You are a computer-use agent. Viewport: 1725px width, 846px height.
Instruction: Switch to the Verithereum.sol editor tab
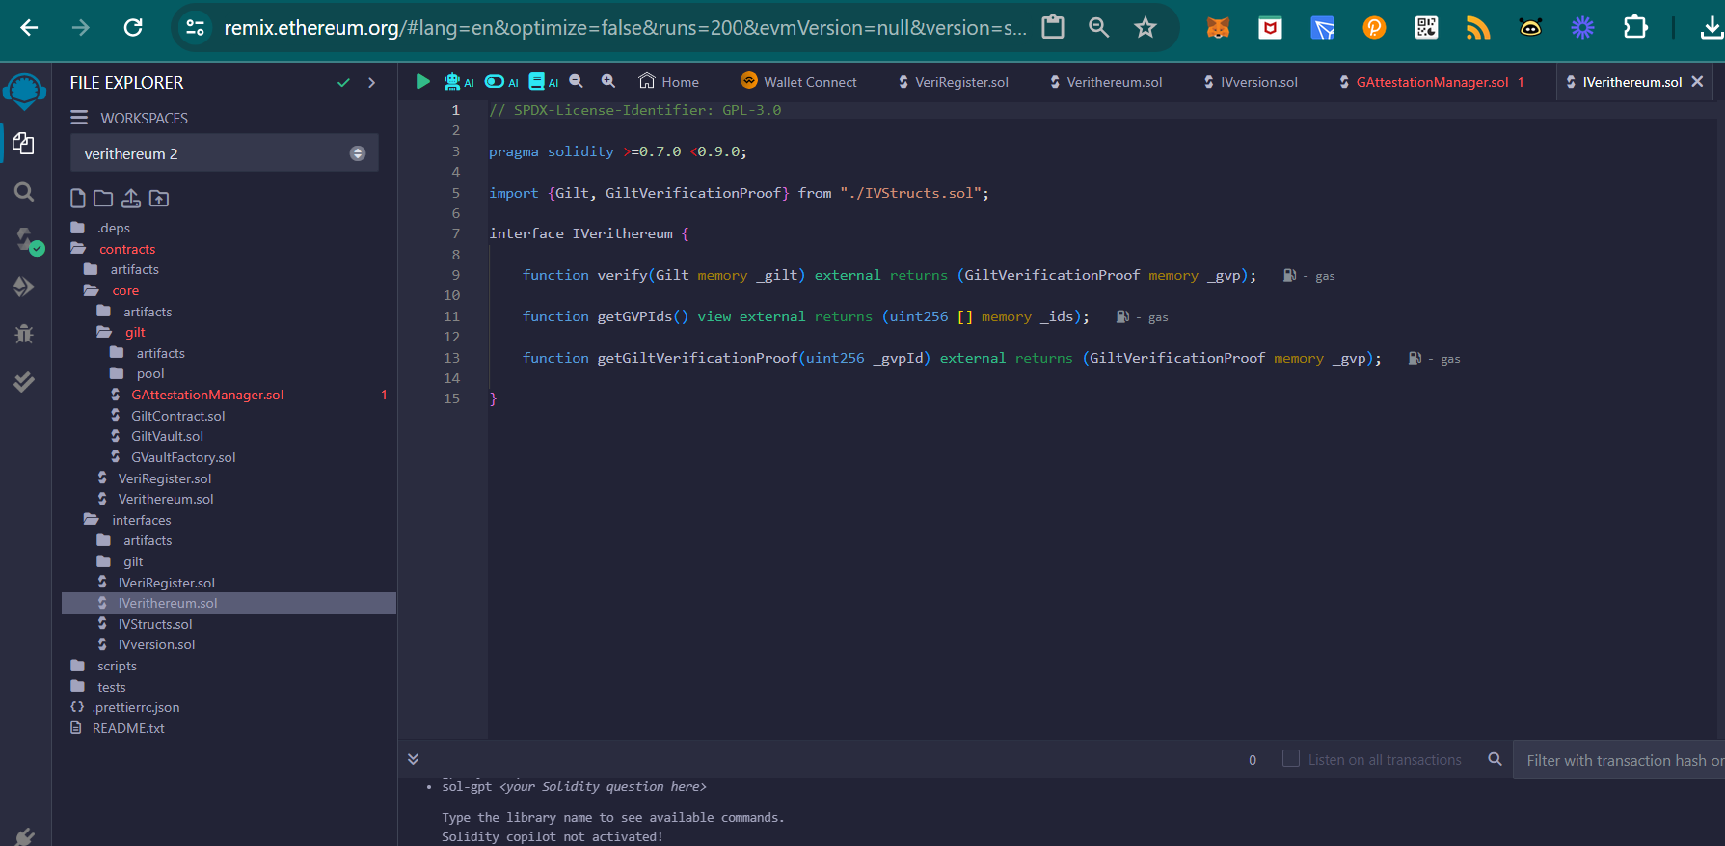click(1105, 82)
